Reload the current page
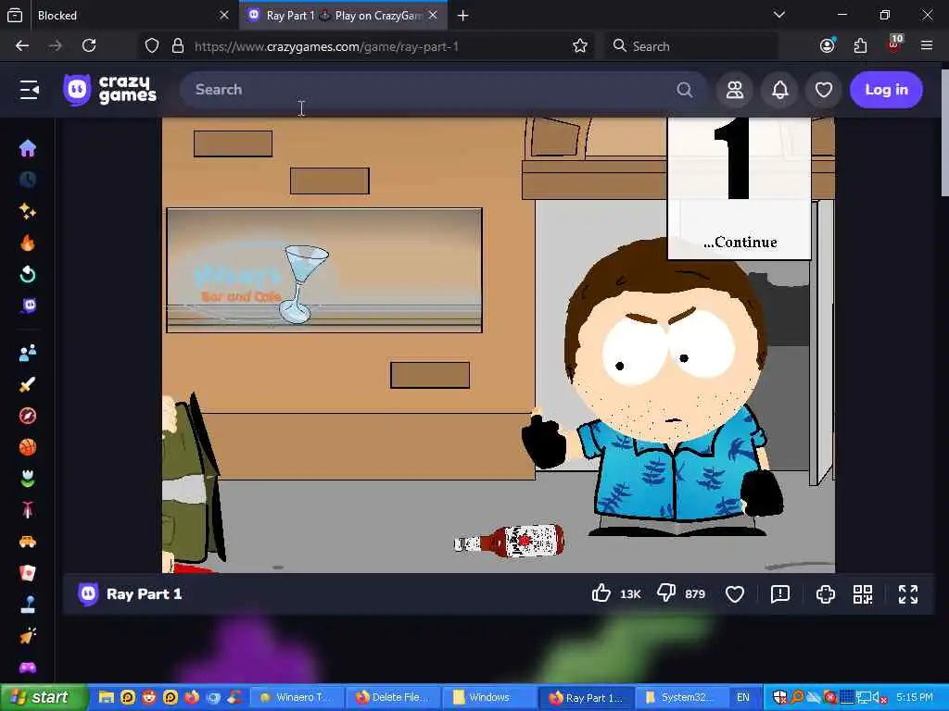 pos(89,45)
